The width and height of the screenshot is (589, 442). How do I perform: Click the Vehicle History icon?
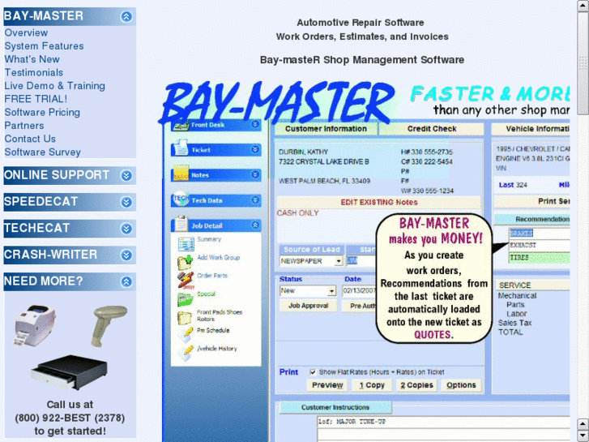tap(186, 354)
